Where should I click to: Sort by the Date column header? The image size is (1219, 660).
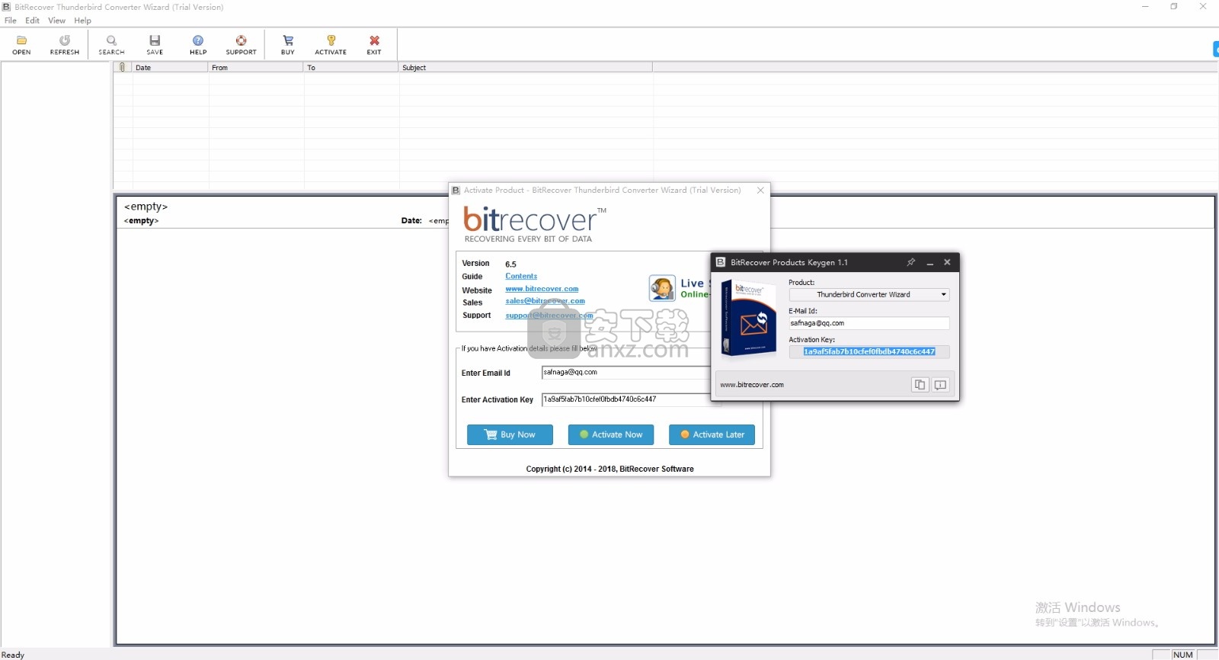169,67
